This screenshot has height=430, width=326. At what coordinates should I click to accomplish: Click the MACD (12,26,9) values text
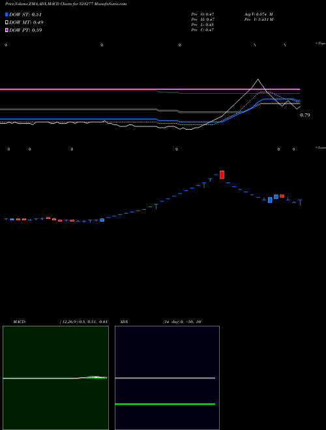click(83, 322)
